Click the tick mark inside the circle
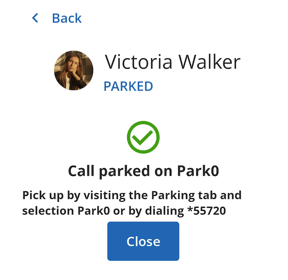The width and height of the screenshot is (288, 280). coord(142,138)
